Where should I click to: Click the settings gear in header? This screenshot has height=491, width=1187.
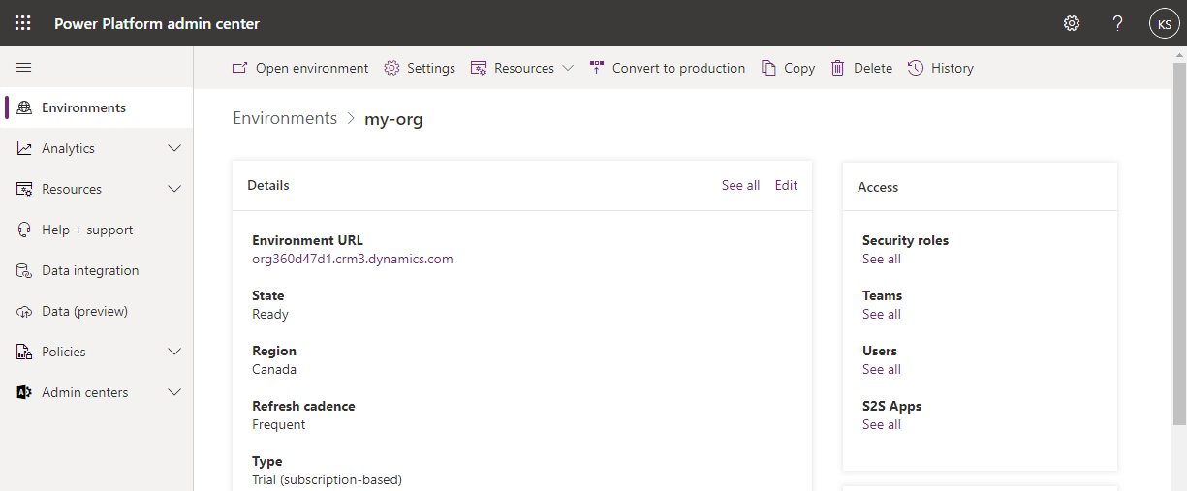(x=1072, y=23)
